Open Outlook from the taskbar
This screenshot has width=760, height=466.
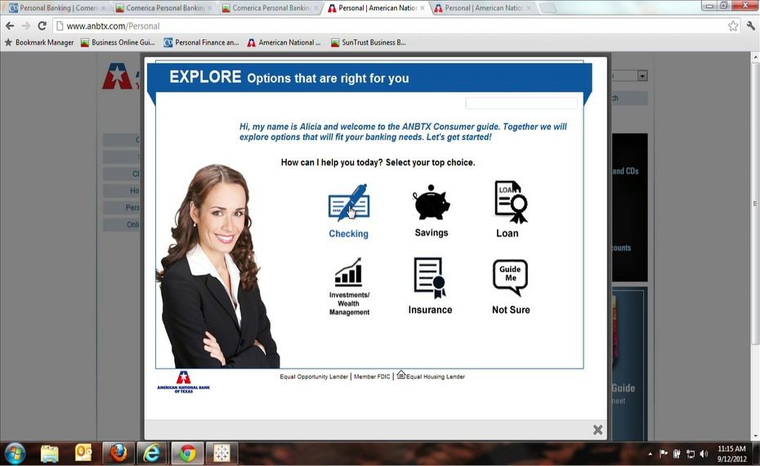click(83, 454)
